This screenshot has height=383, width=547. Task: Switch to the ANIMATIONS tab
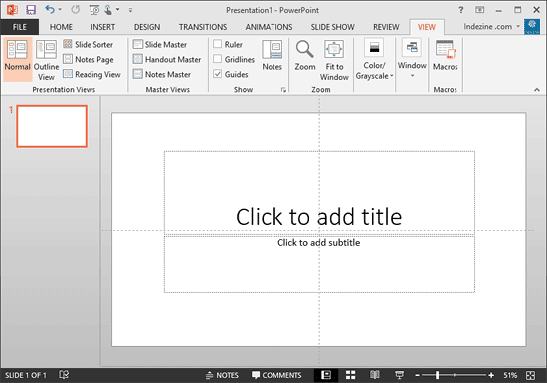[269, 27]
